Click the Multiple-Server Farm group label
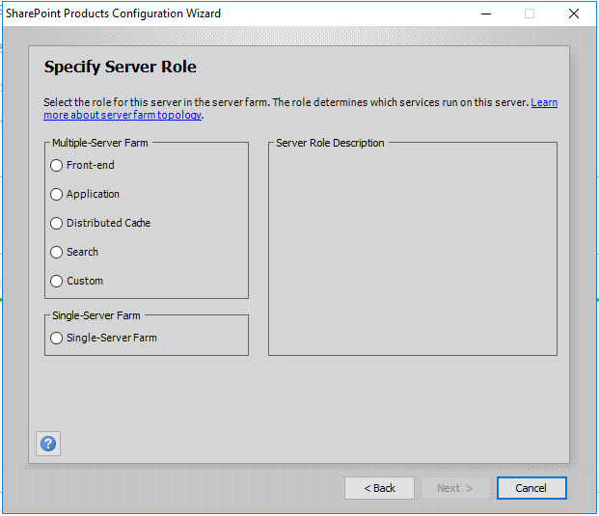 pyautogui.click(x=100, y=143)
